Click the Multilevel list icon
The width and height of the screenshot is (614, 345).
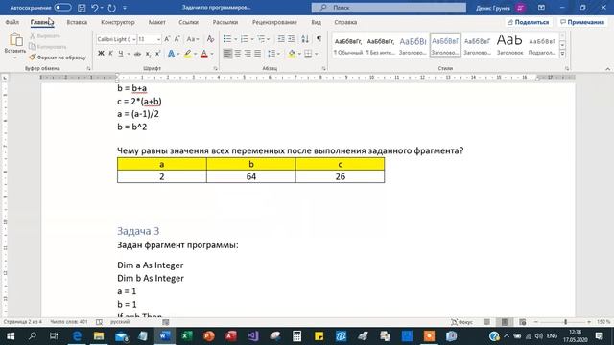[x=261, y=39]
